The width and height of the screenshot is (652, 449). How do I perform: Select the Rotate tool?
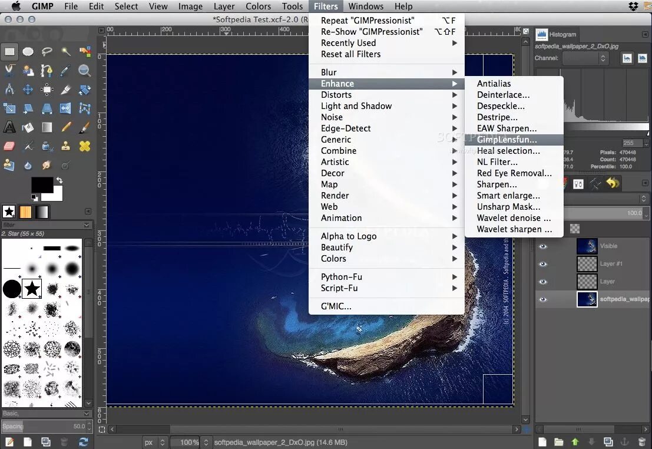[x=85, y=90]
